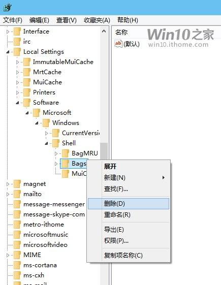Expand the MIME key
Image resolution: width=221 pixels, height=285 pixels.
(8, 255)
